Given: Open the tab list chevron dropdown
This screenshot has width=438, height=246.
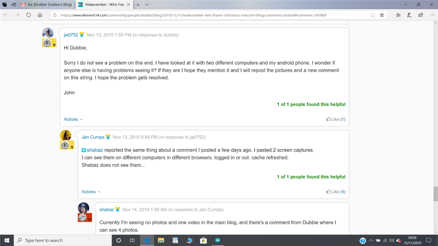Looking at the screenshot, I should (147, 5).
